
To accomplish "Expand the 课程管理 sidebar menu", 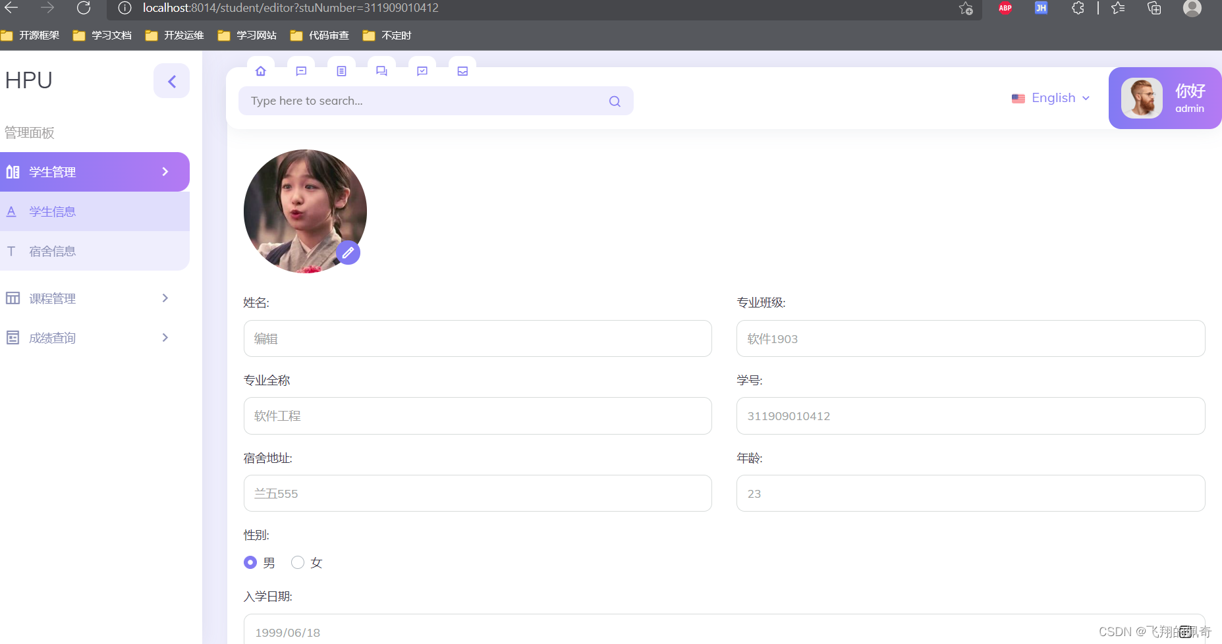I will tap(53, 298).
